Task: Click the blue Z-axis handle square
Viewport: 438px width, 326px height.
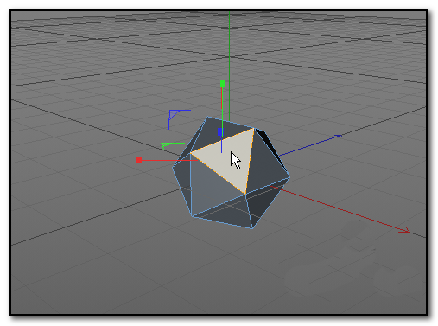Action: coord(220,132)
